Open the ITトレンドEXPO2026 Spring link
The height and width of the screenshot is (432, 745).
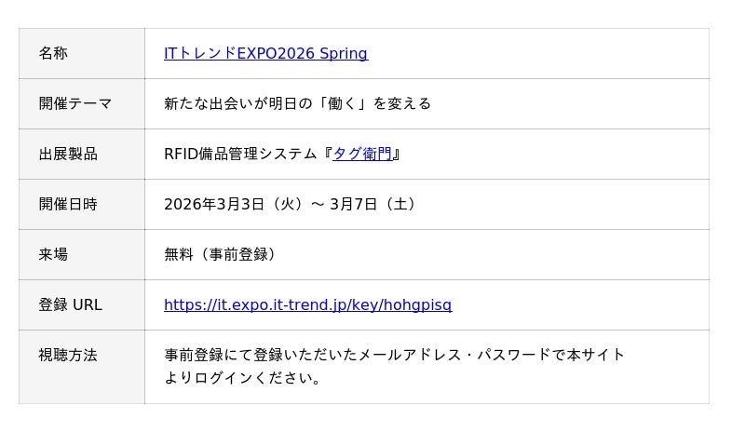point(265,53)
